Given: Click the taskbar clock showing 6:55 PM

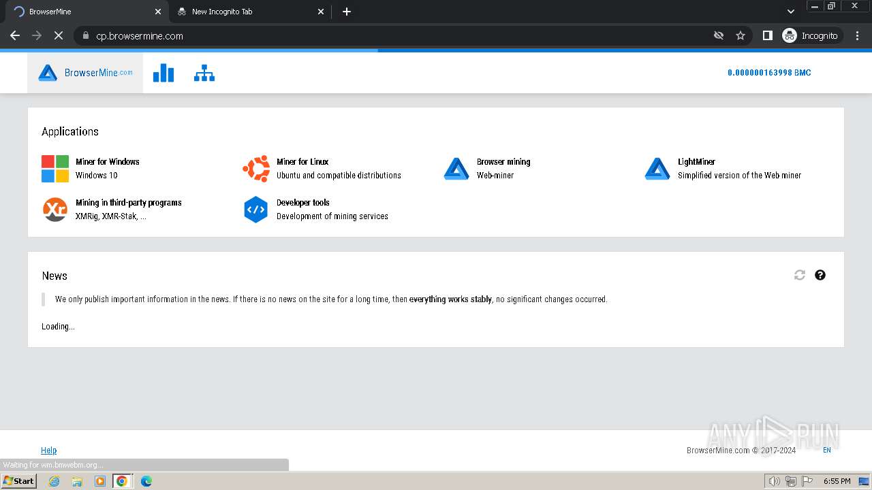Looking at the screenshot, I should click(837, 481).
